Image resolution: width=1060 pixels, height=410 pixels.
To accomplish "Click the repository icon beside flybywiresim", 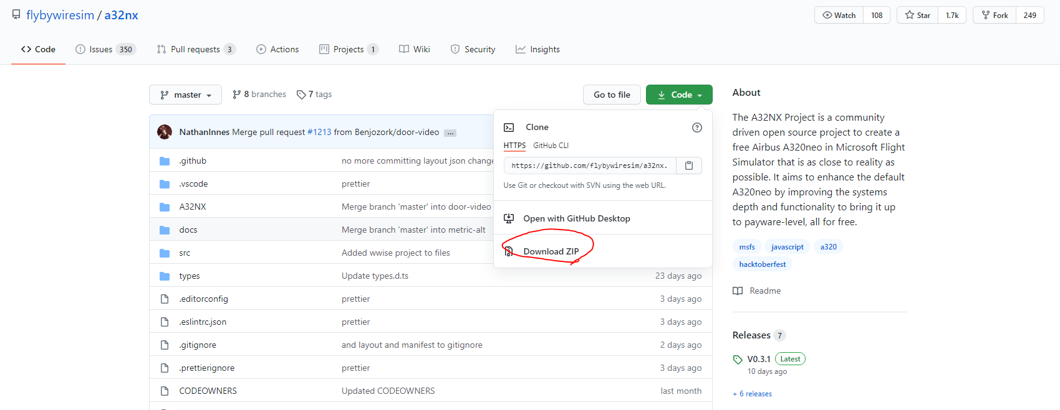I will 16,15.
